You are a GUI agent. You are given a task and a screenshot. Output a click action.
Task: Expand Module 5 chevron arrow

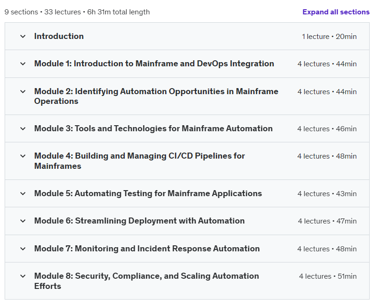[x=23, y=193]
